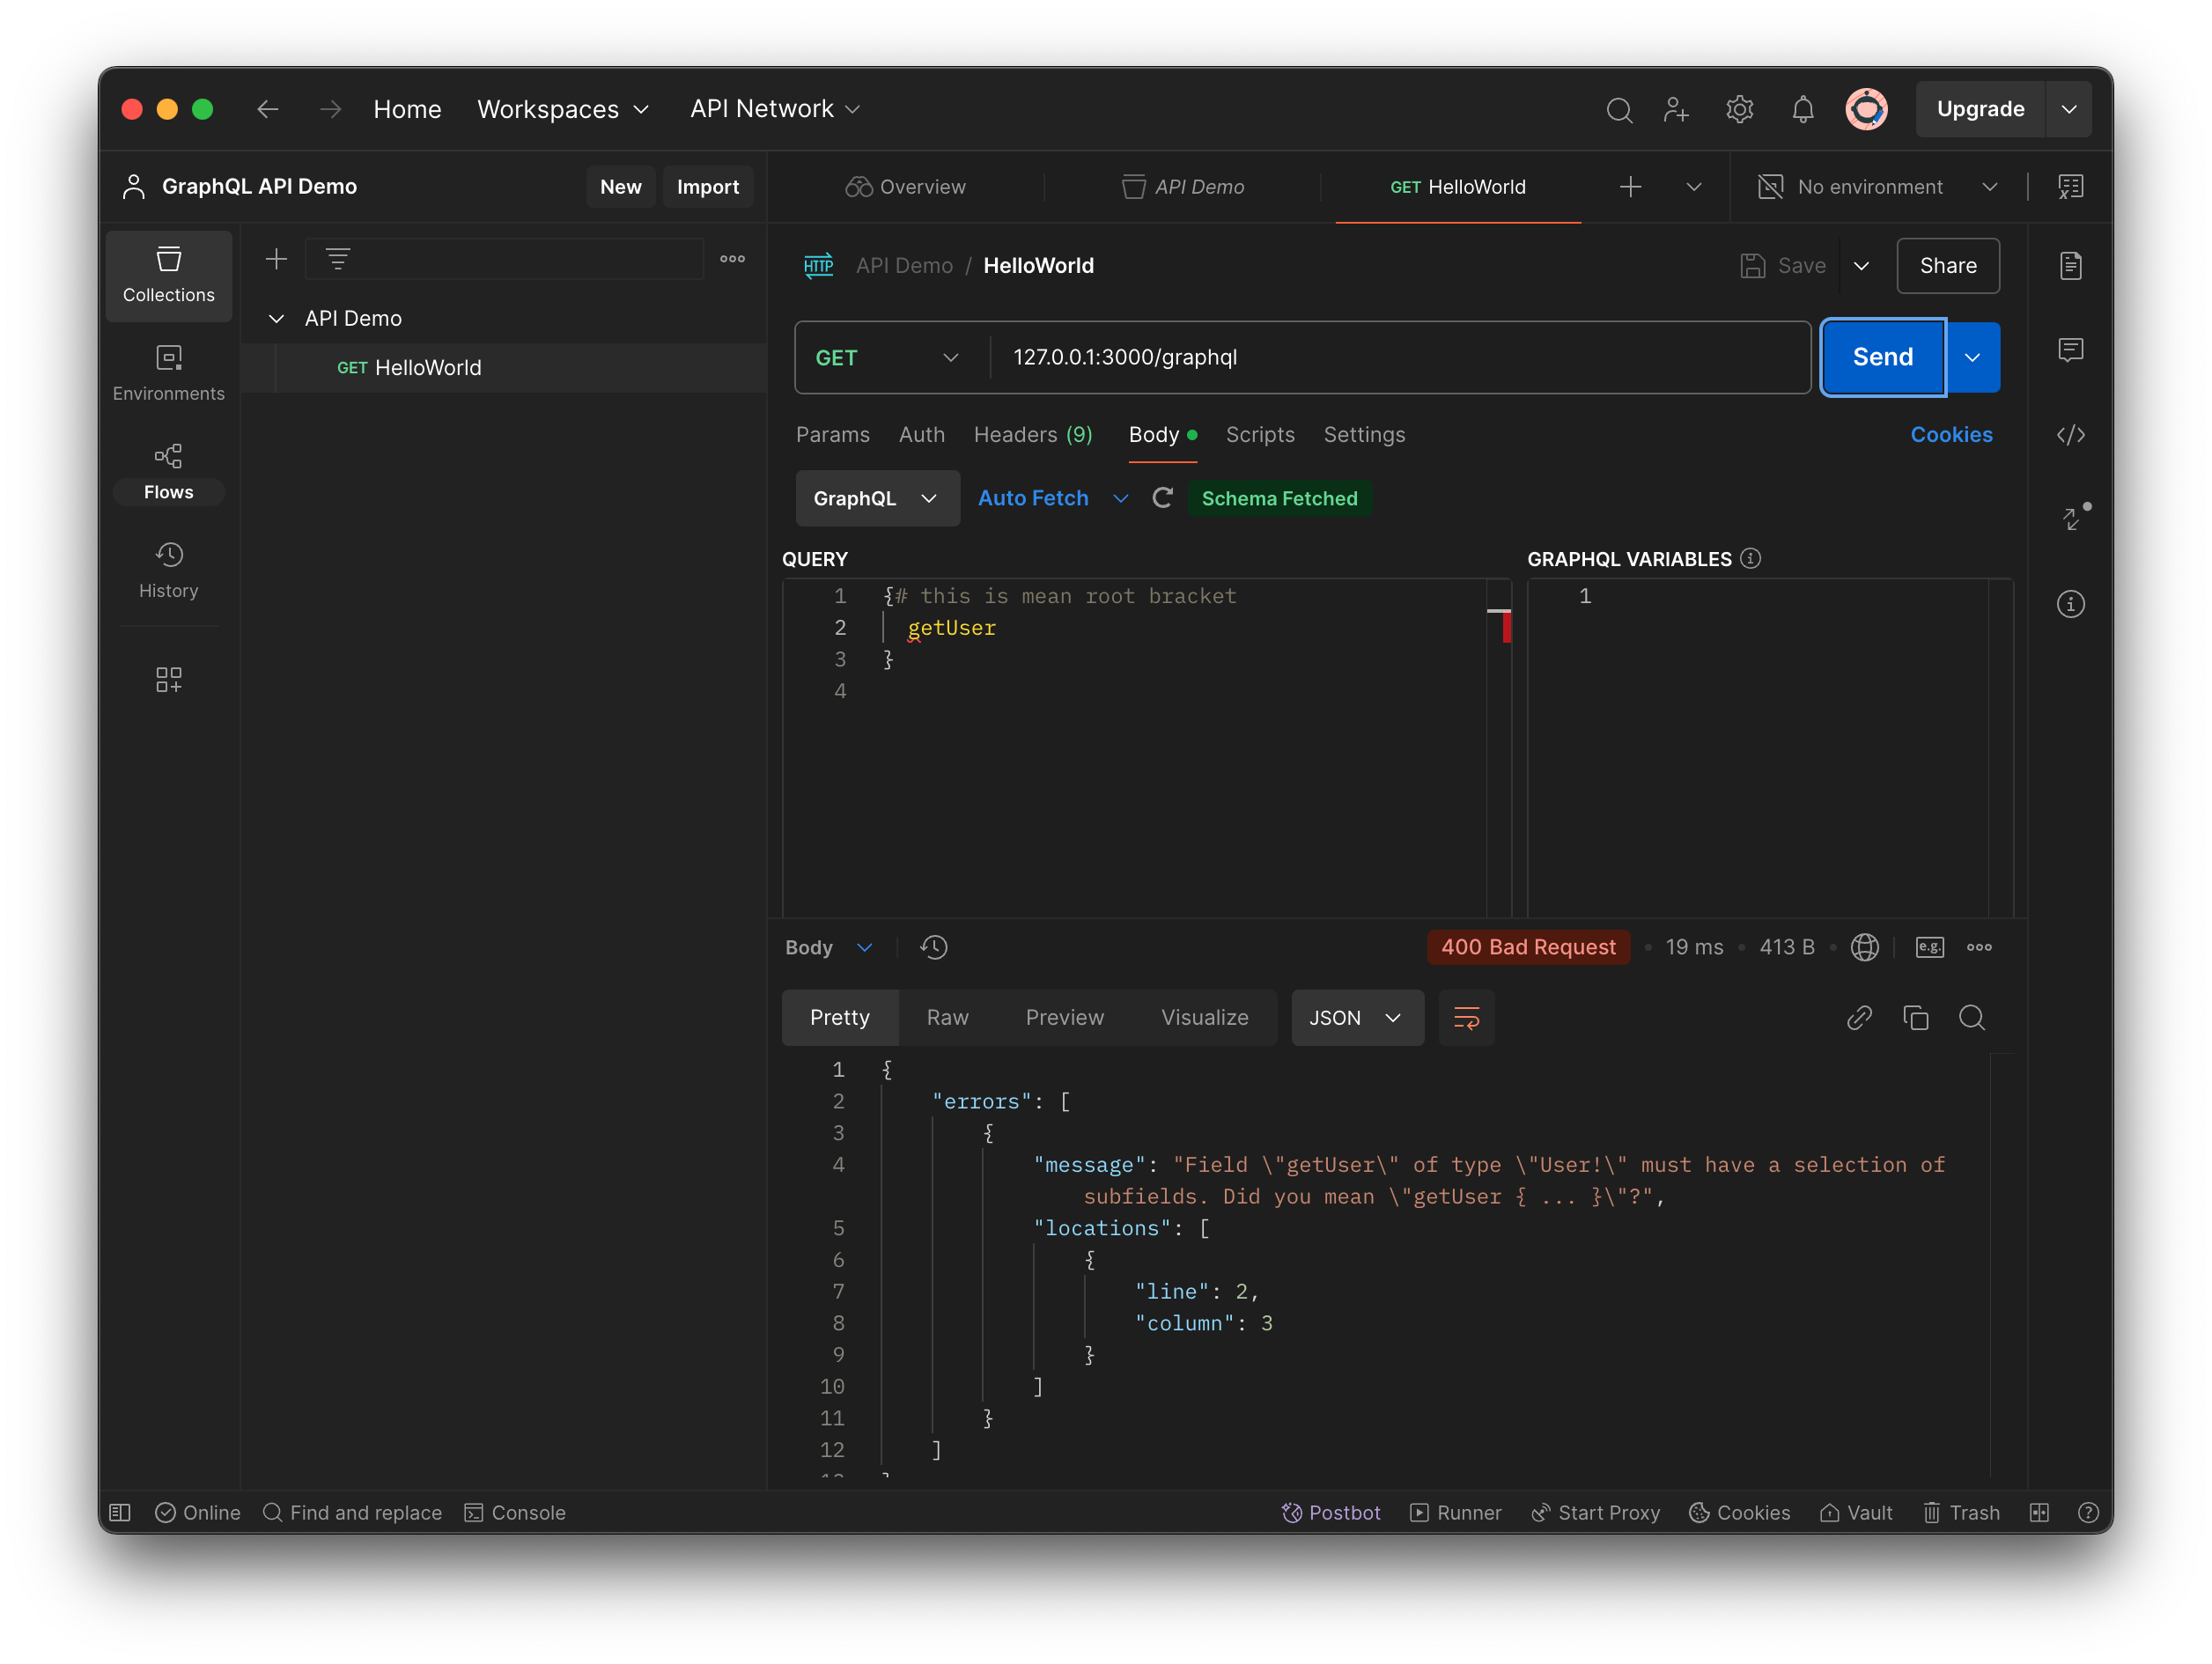The image size is (2212, 1664).
Task: Open the Workspaces menu
Action: (563, 109)
